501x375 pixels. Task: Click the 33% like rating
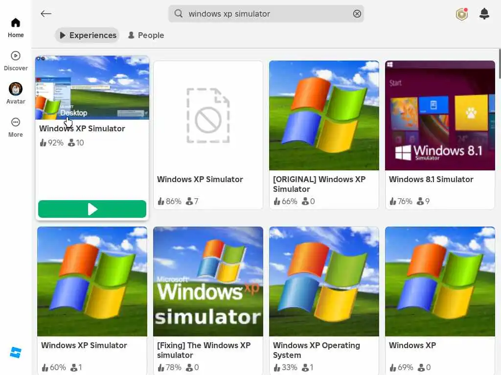coord(285,367)
